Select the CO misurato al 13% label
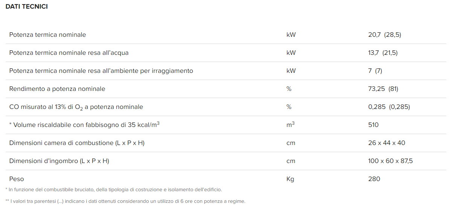The height and width of the screenshot is (213, 452). tap(76, 107)
